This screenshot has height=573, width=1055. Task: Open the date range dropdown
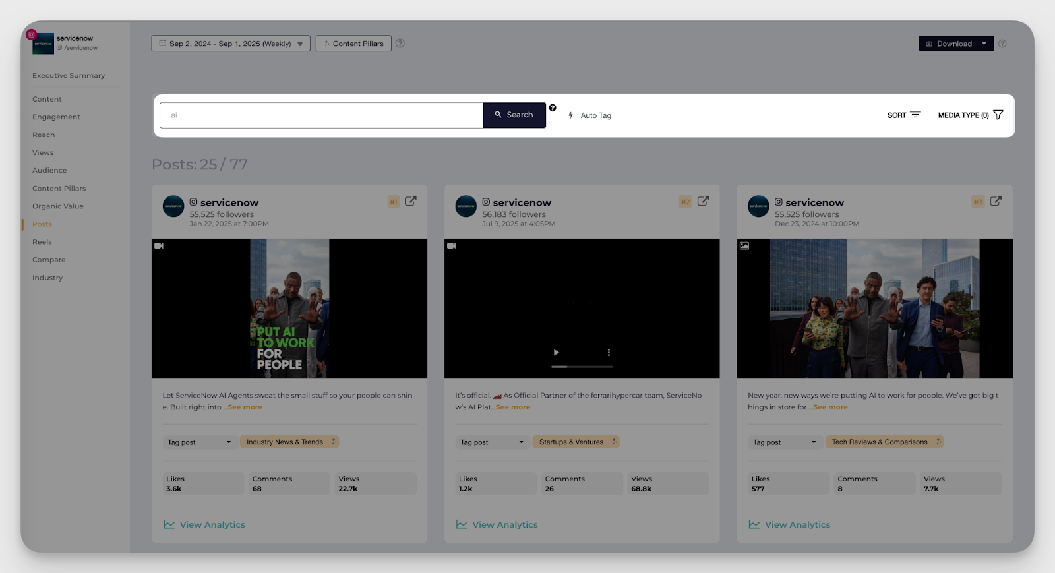tap(231, 44)
